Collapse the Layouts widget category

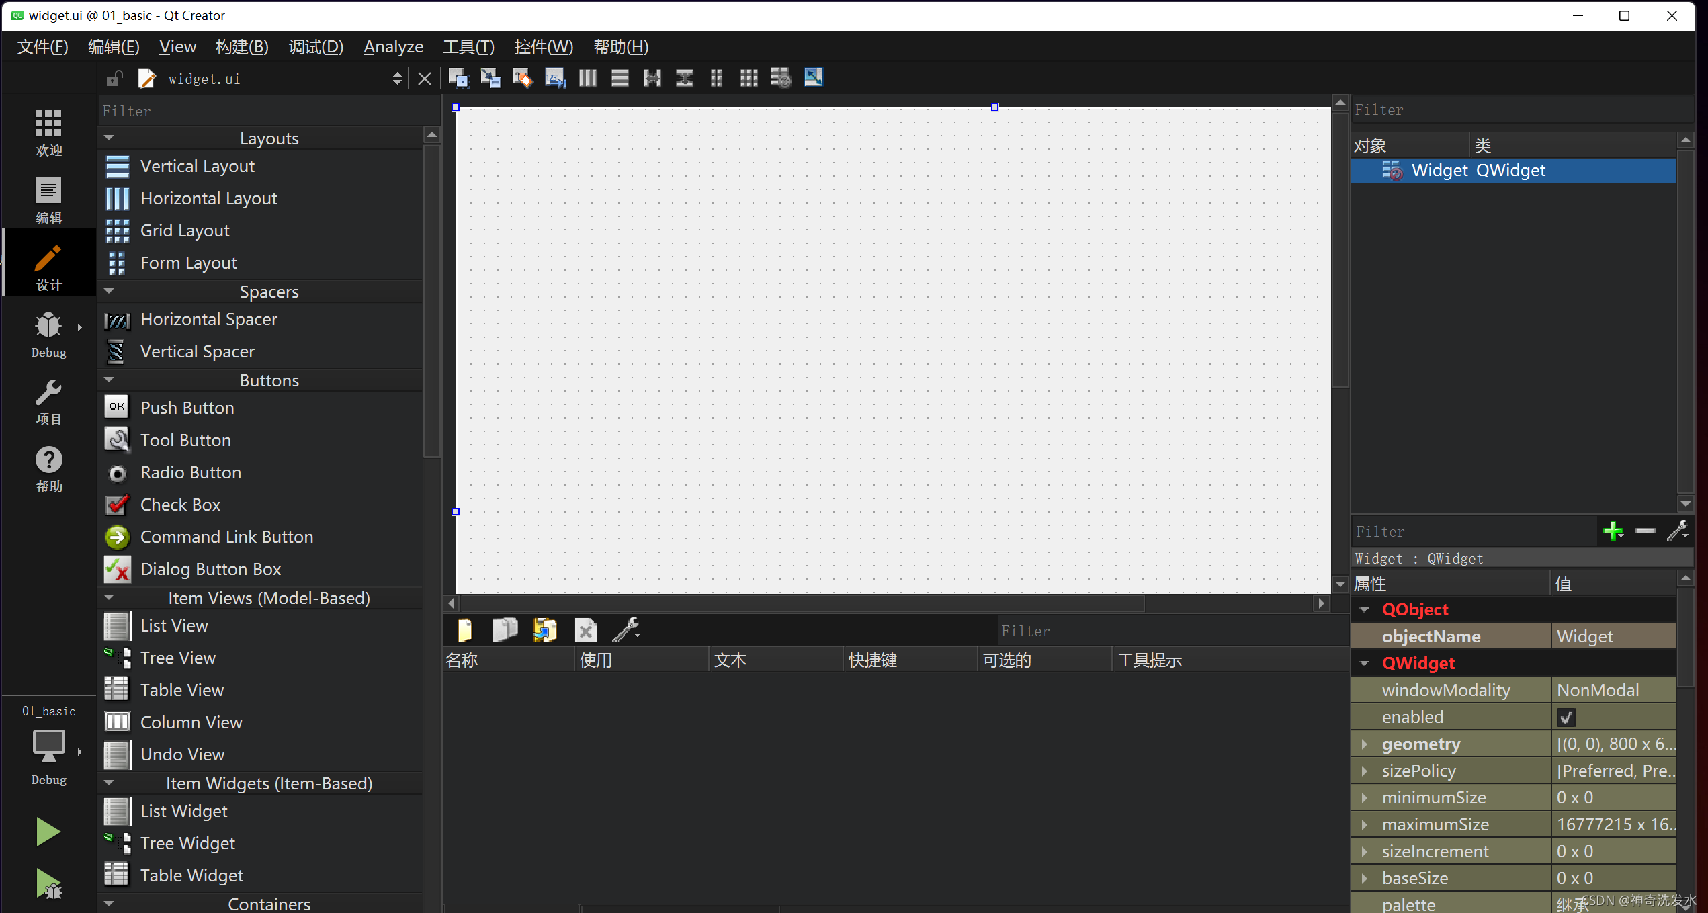coord(109,138)
